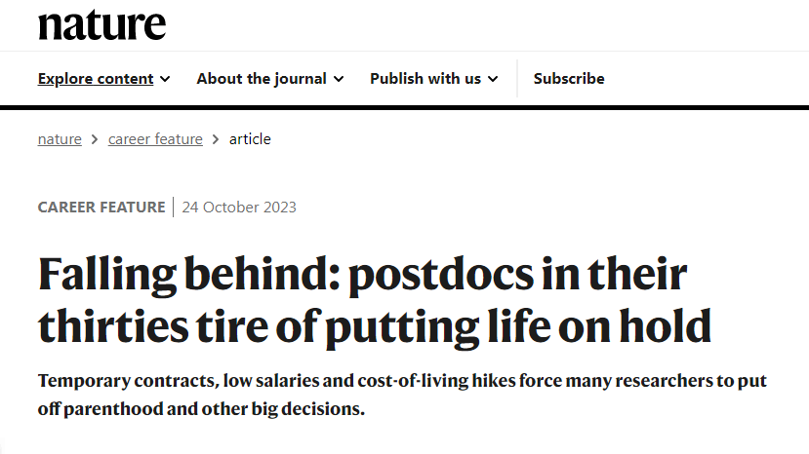
Task: Click the Nature logo
Action: click(101, 24)
